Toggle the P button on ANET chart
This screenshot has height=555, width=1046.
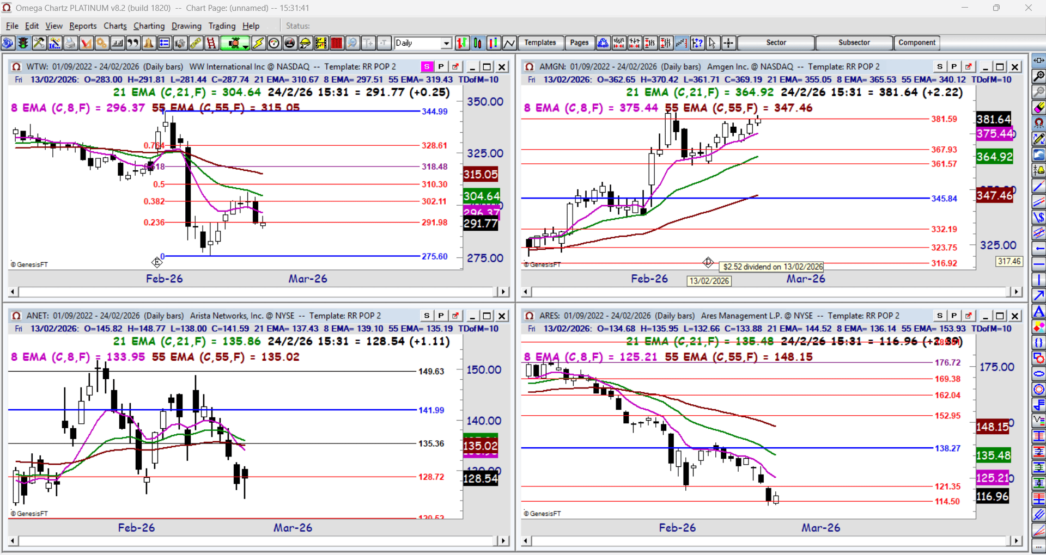pos(441,316)
